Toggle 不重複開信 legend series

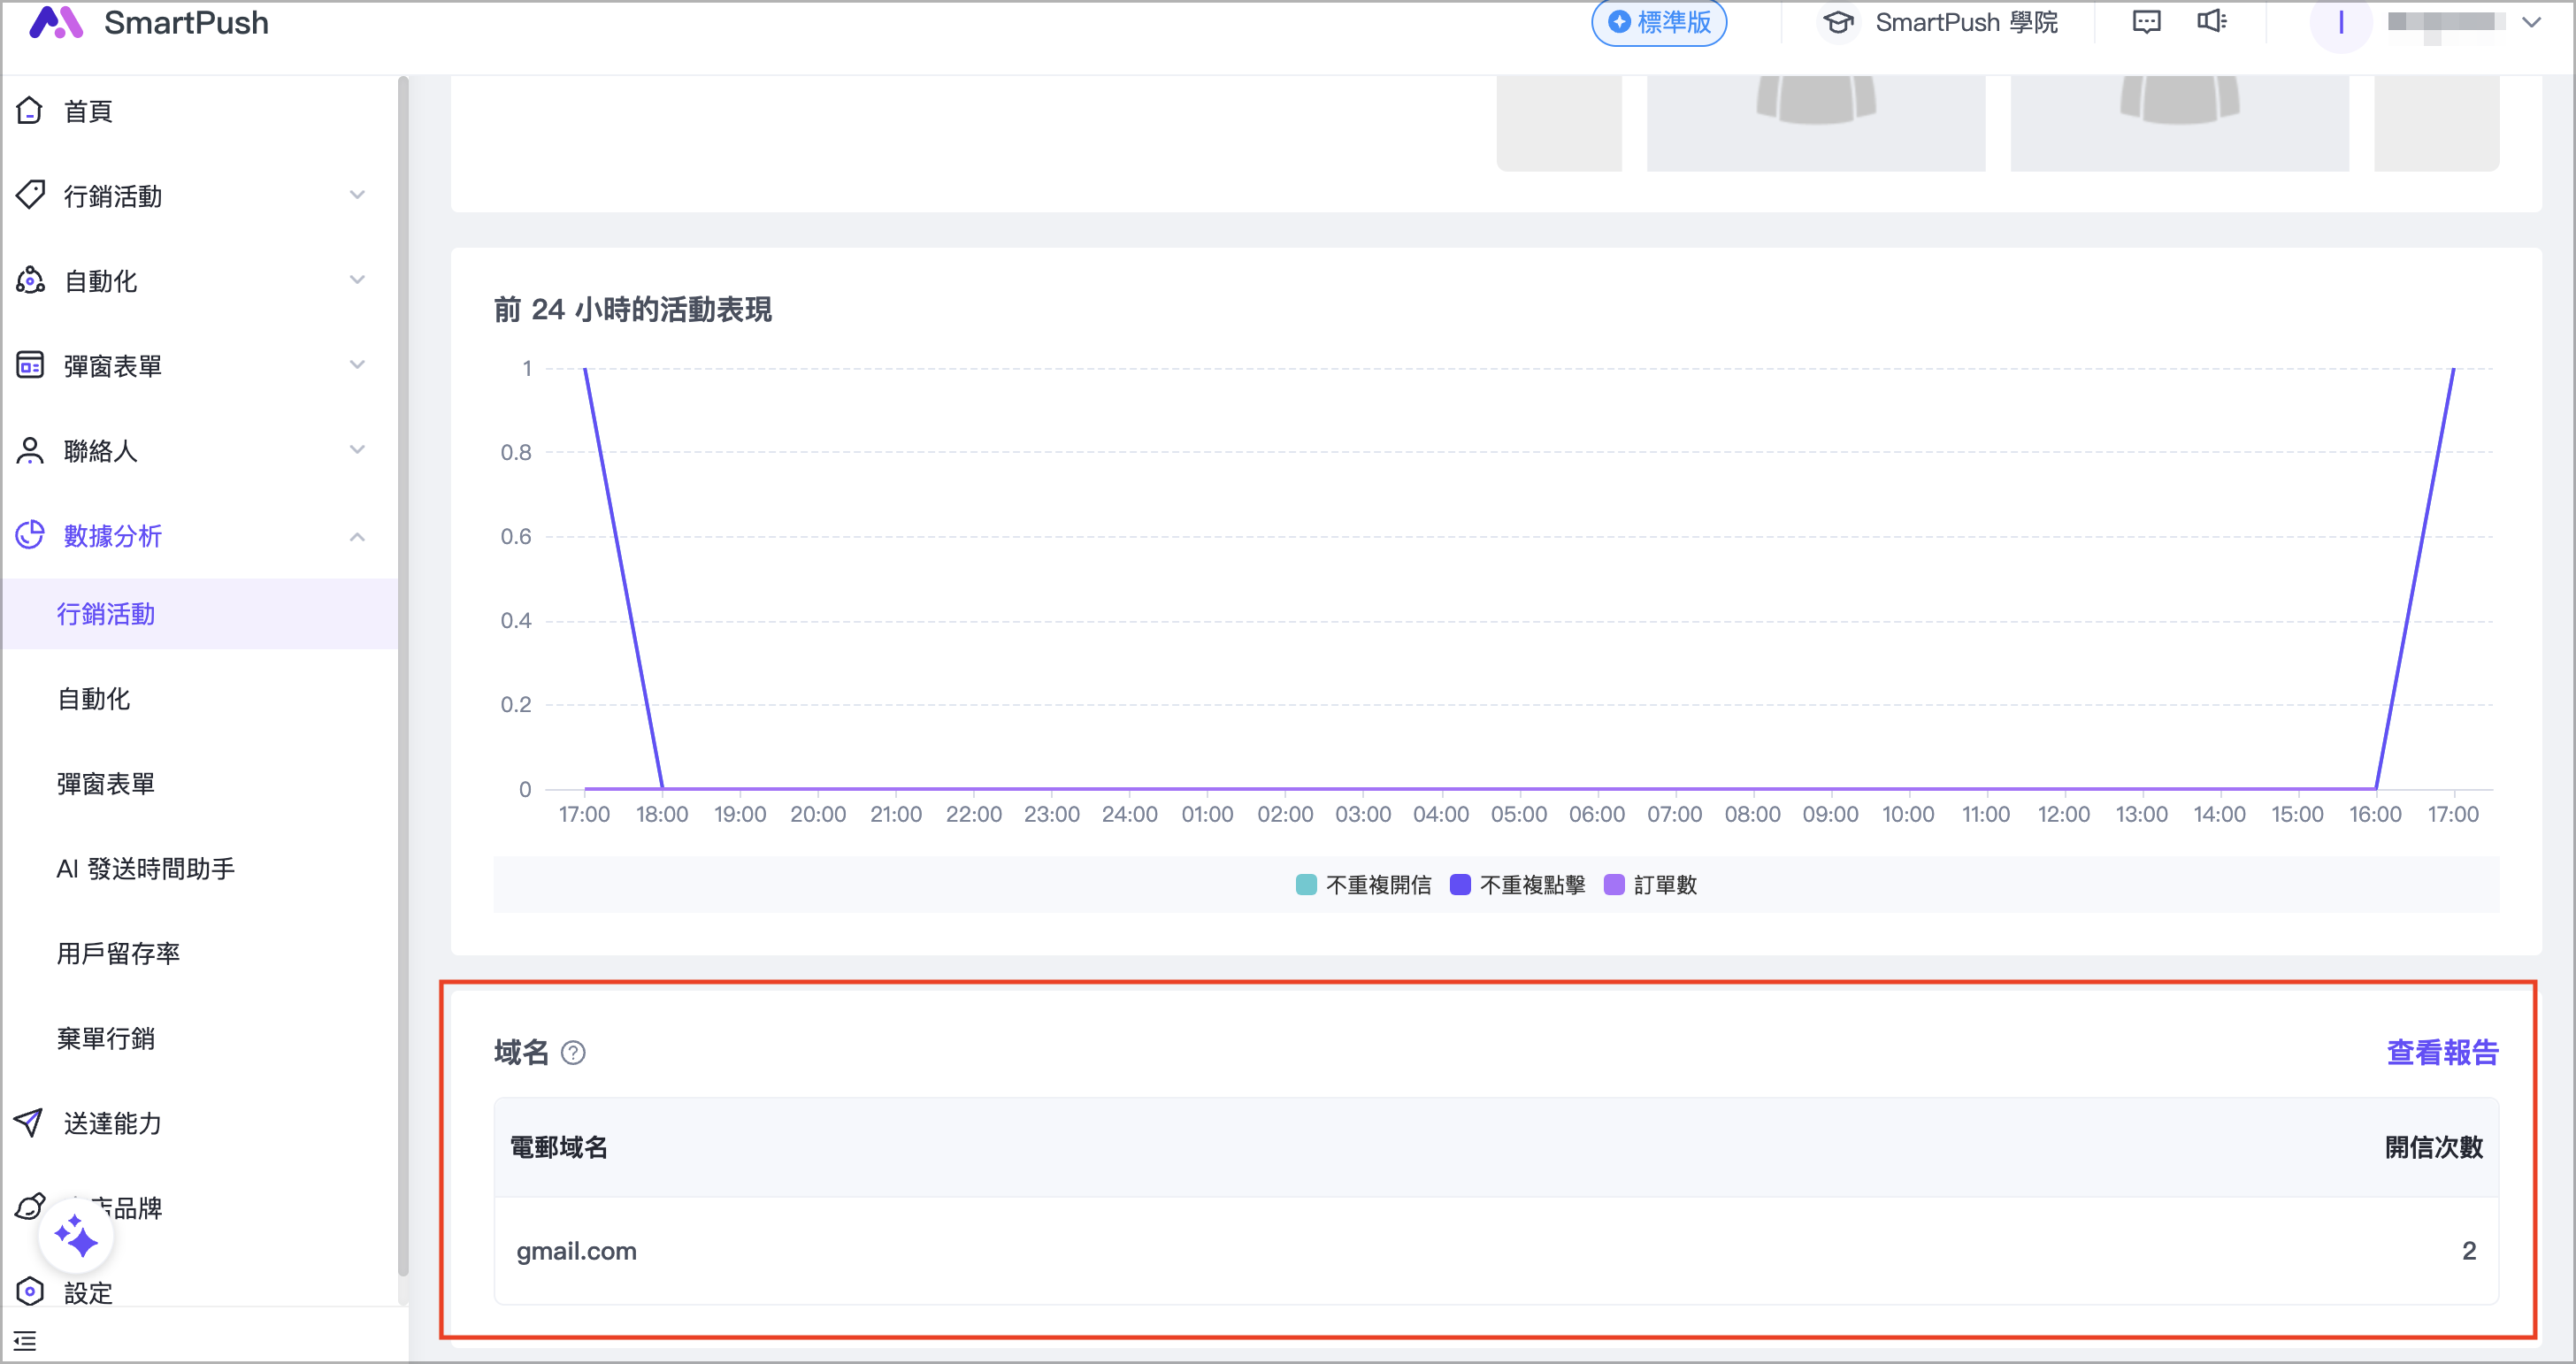point(1363,884)
